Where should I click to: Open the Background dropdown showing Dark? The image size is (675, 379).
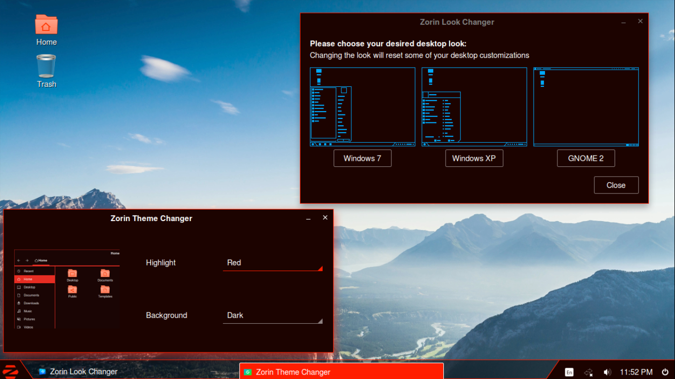273,315
